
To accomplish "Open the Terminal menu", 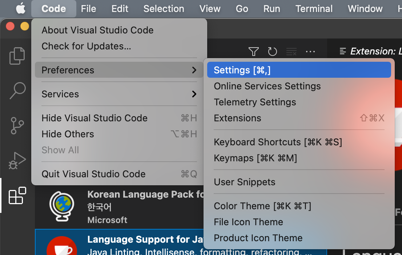I will pyautogui.click(x=314, y=9).
